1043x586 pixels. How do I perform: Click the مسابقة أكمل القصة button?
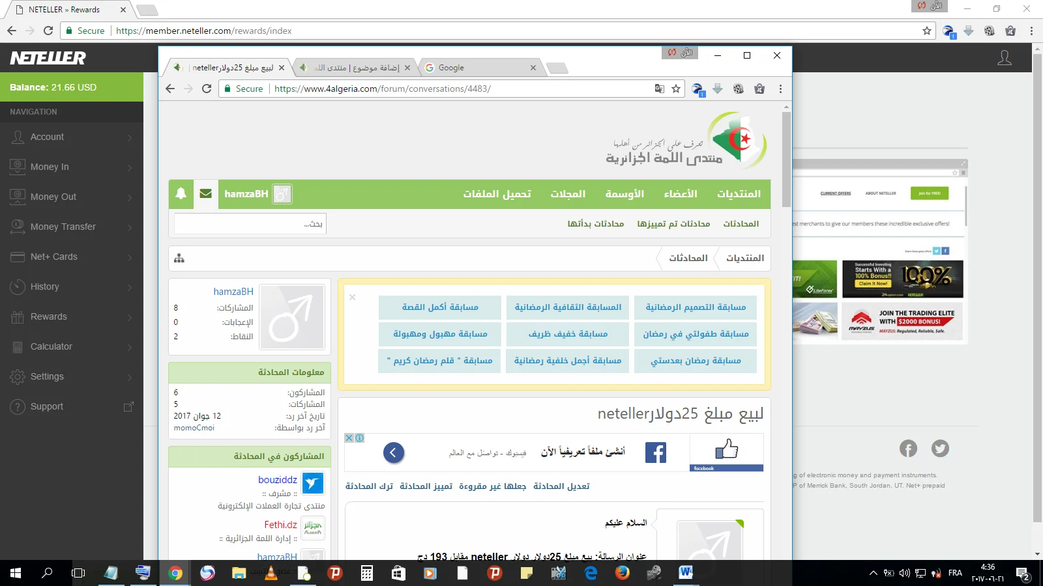point(440,307)
